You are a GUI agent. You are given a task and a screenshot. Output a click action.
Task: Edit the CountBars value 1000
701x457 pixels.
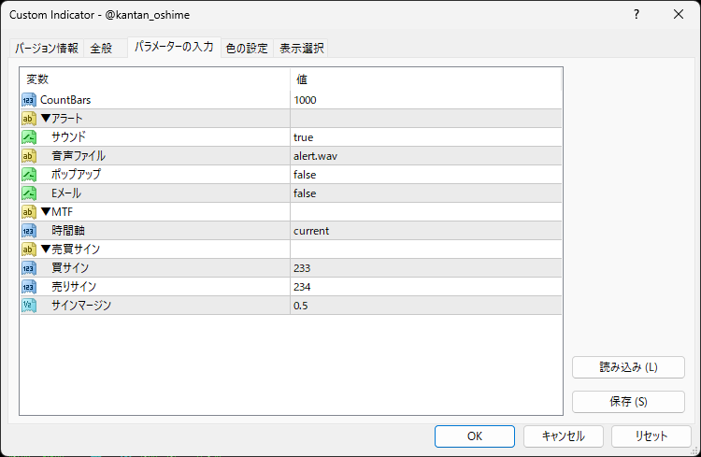425,100
